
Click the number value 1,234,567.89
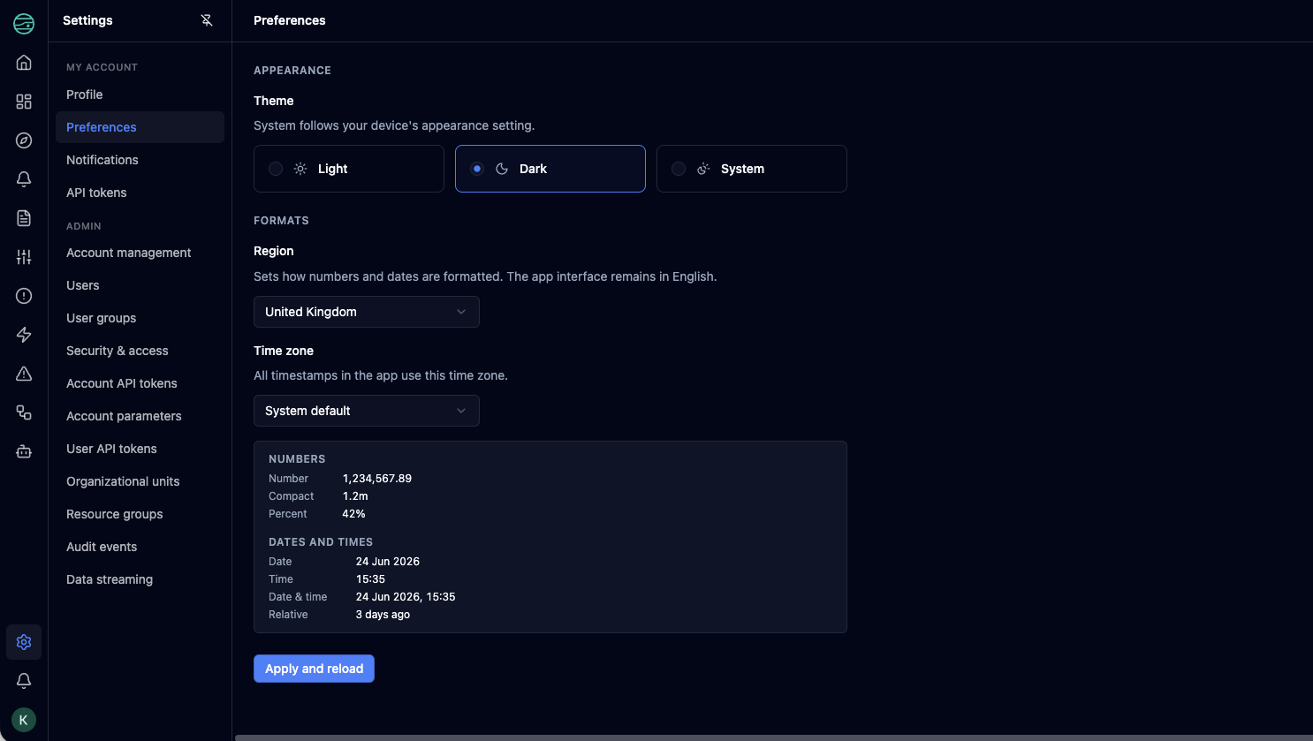coord(377,479)
